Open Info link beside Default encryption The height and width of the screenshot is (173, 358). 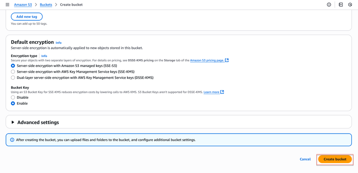tap(59, 43)
